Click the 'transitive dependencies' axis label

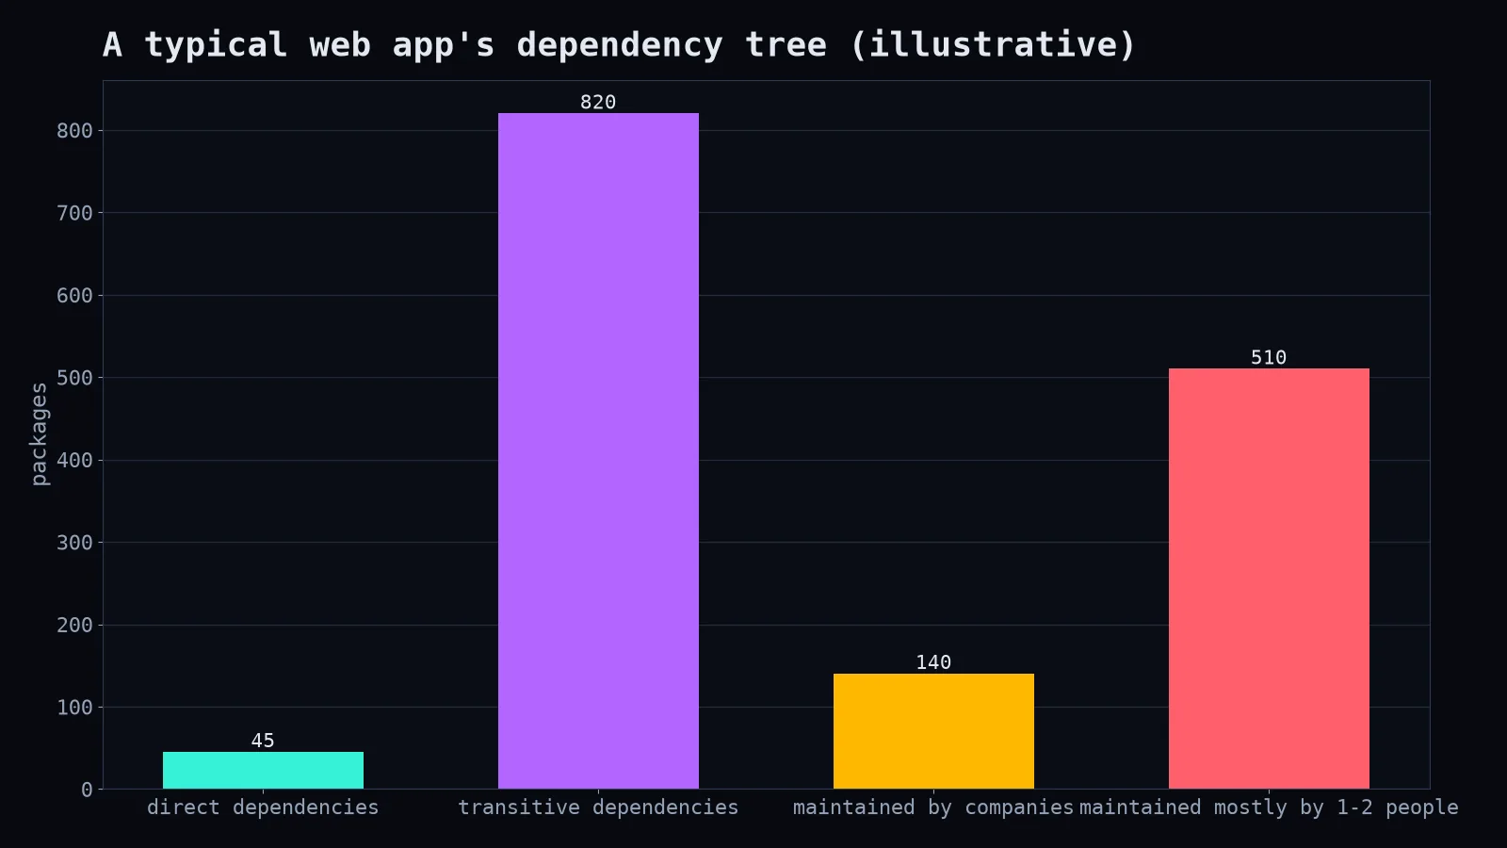(x=598, y=807)
